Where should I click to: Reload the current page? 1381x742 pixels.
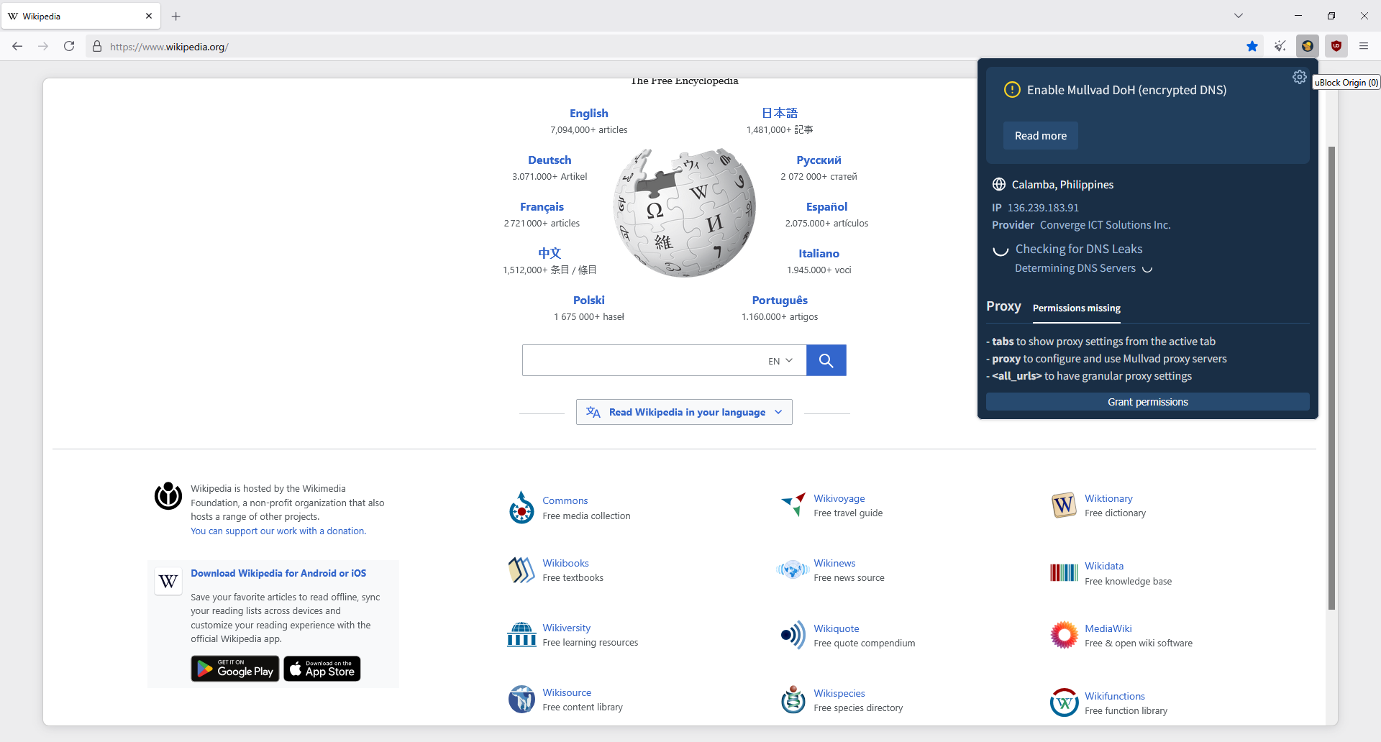point(69,46)
